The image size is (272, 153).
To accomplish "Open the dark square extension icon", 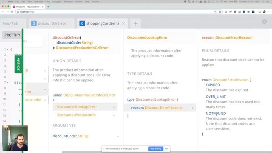I will pyautogui.click(x=253, y=12).
